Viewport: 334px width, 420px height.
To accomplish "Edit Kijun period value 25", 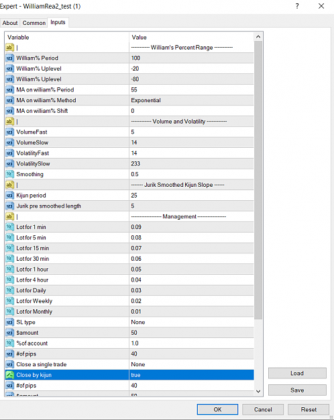I will (x=191, y=196).
